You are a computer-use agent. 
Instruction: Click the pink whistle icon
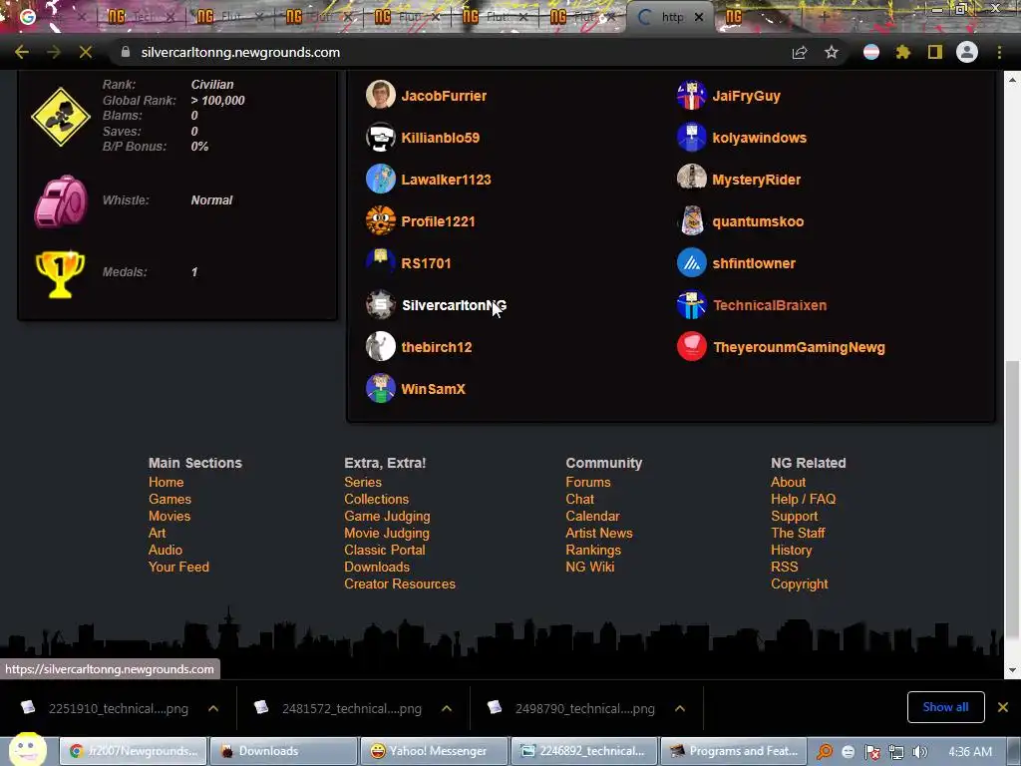click(61, 200)
